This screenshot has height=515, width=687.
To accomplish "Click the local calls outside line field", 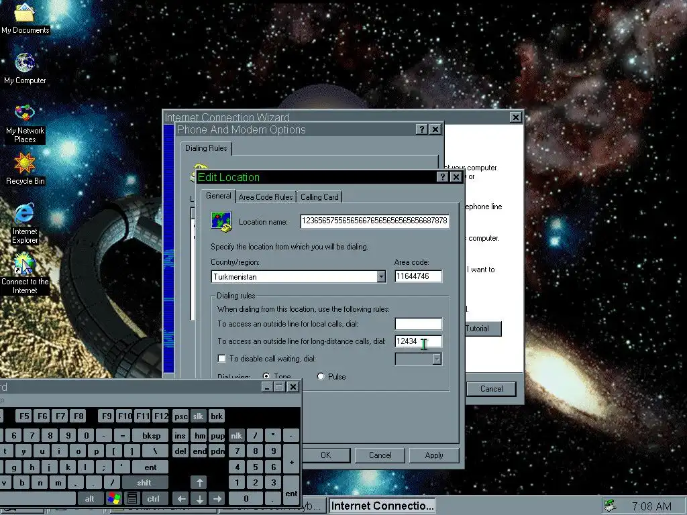I will point(419,324).
